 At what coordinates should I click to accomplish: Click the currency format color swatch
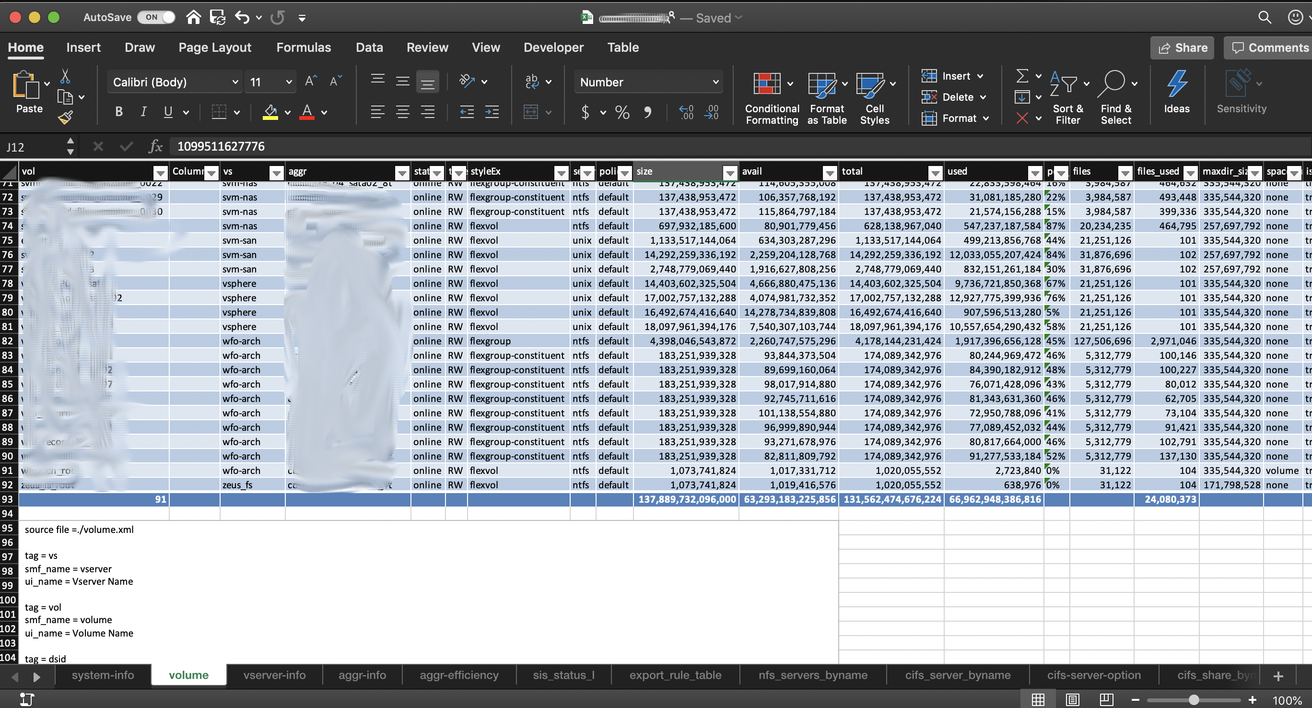tap(585, 112)
